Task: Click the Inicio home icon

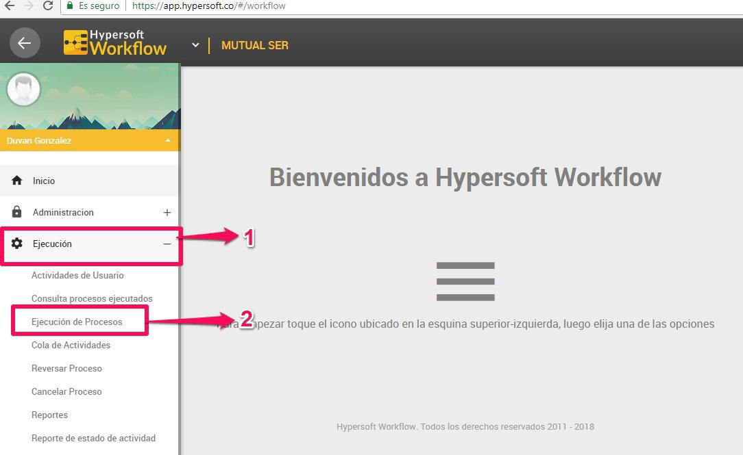Action: pyautogui.click(x=17, y=180)
